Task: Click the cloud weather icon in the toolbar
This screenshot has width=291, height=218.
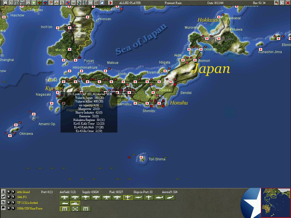Action: pos(102,3)
